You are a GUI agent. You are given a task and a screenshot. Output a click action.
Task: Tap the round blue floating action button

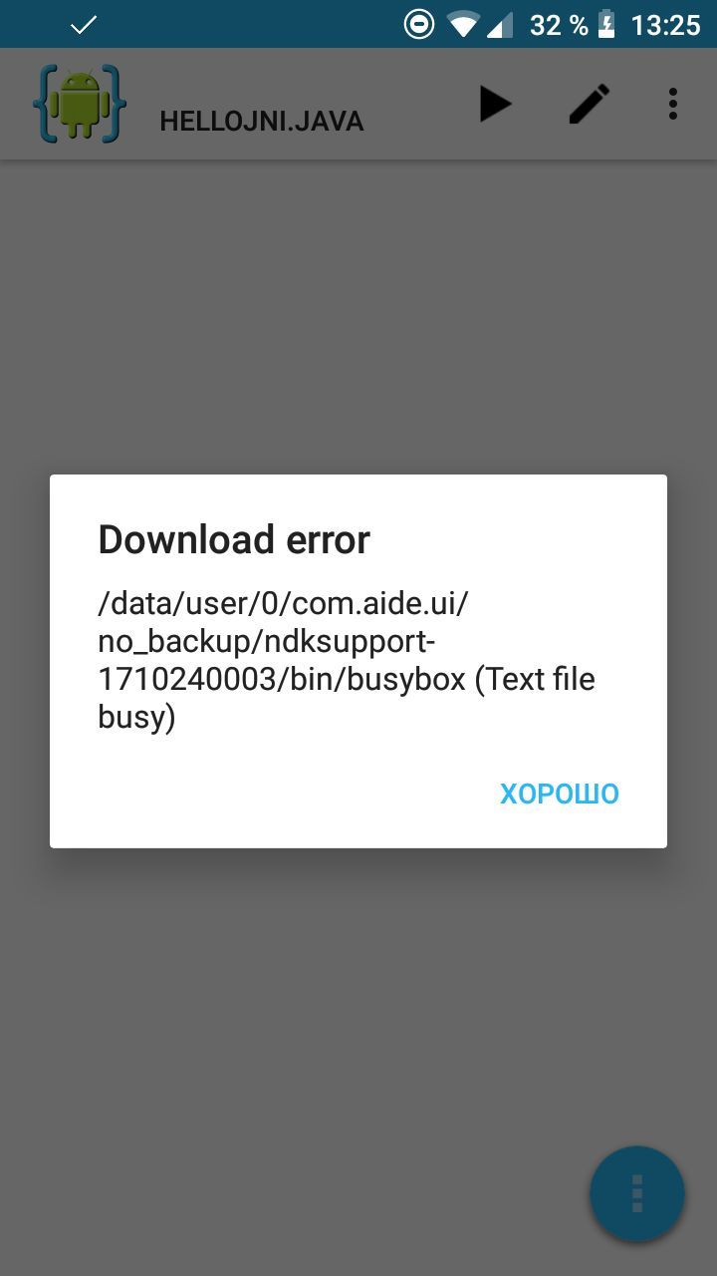pyautogui.click(x=637, y=1193)
